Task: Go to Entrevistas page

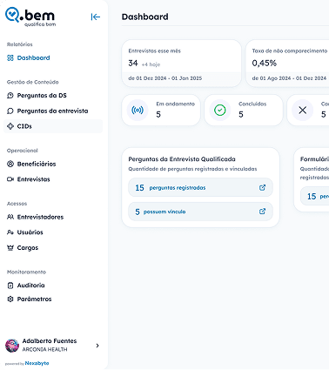Action: (53, 179)
